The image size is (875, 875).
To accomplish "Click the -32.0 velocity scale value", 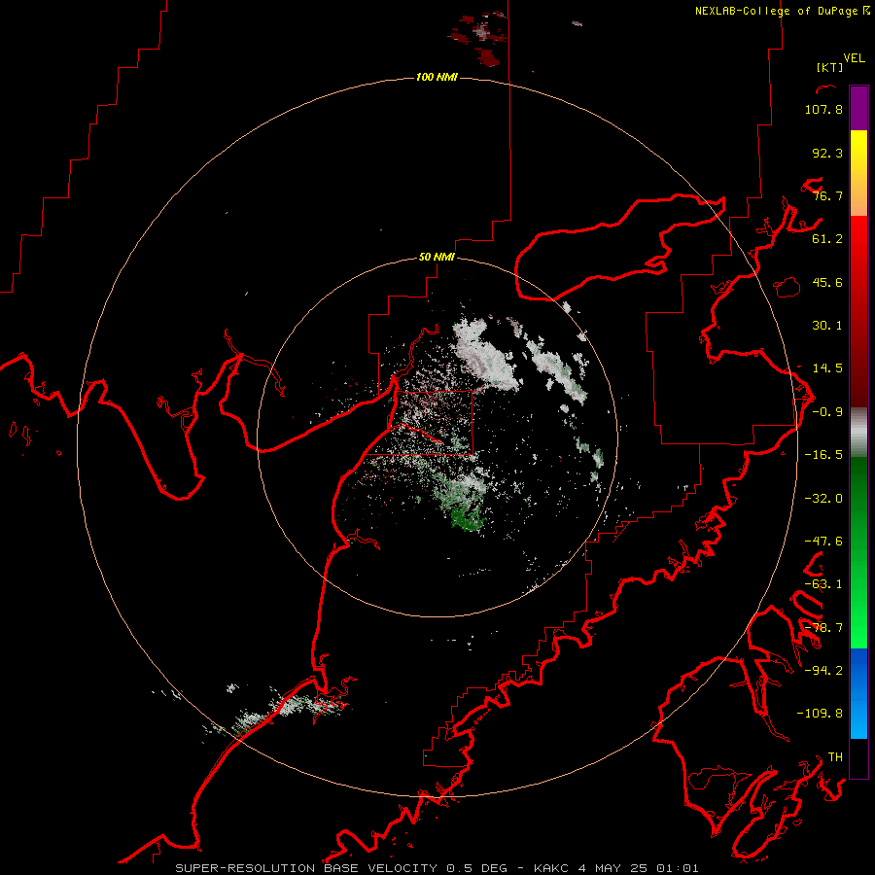I will pos(823,499).
